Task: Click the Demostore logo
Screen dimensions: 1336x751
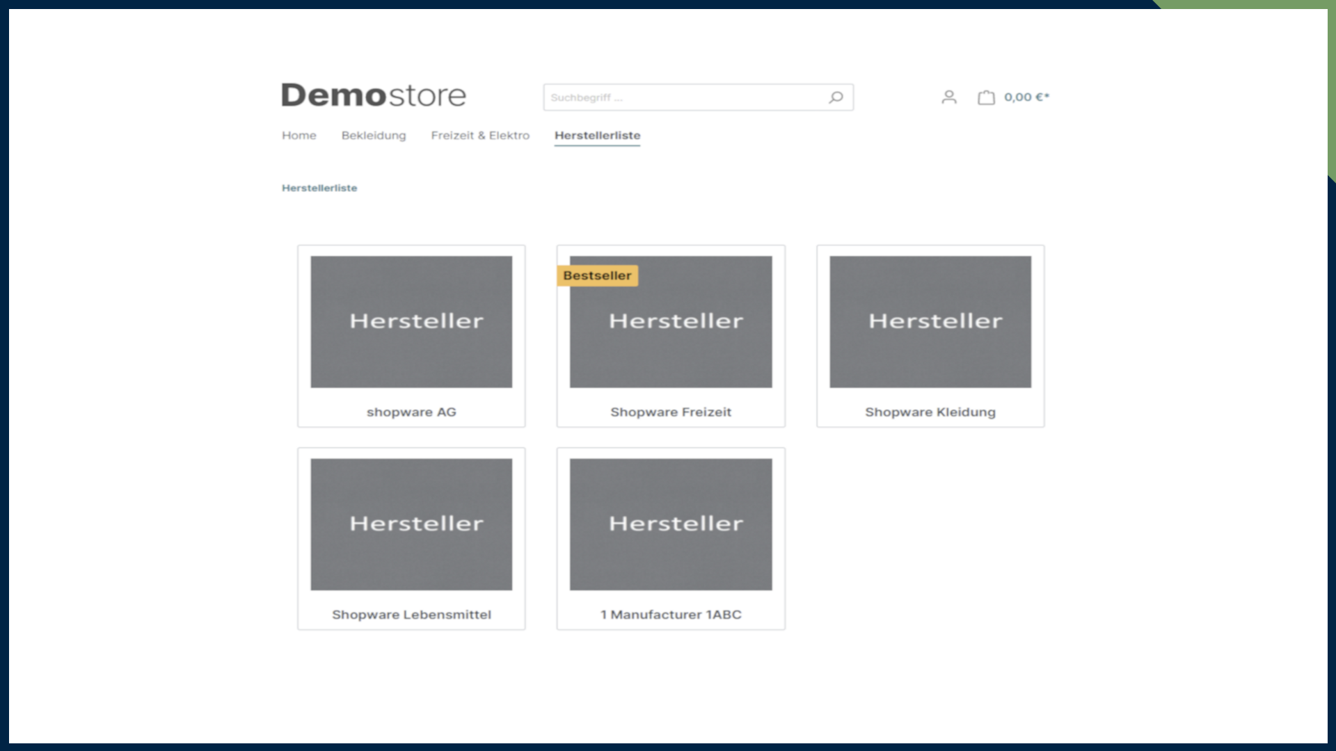Action: click(374, 95)
